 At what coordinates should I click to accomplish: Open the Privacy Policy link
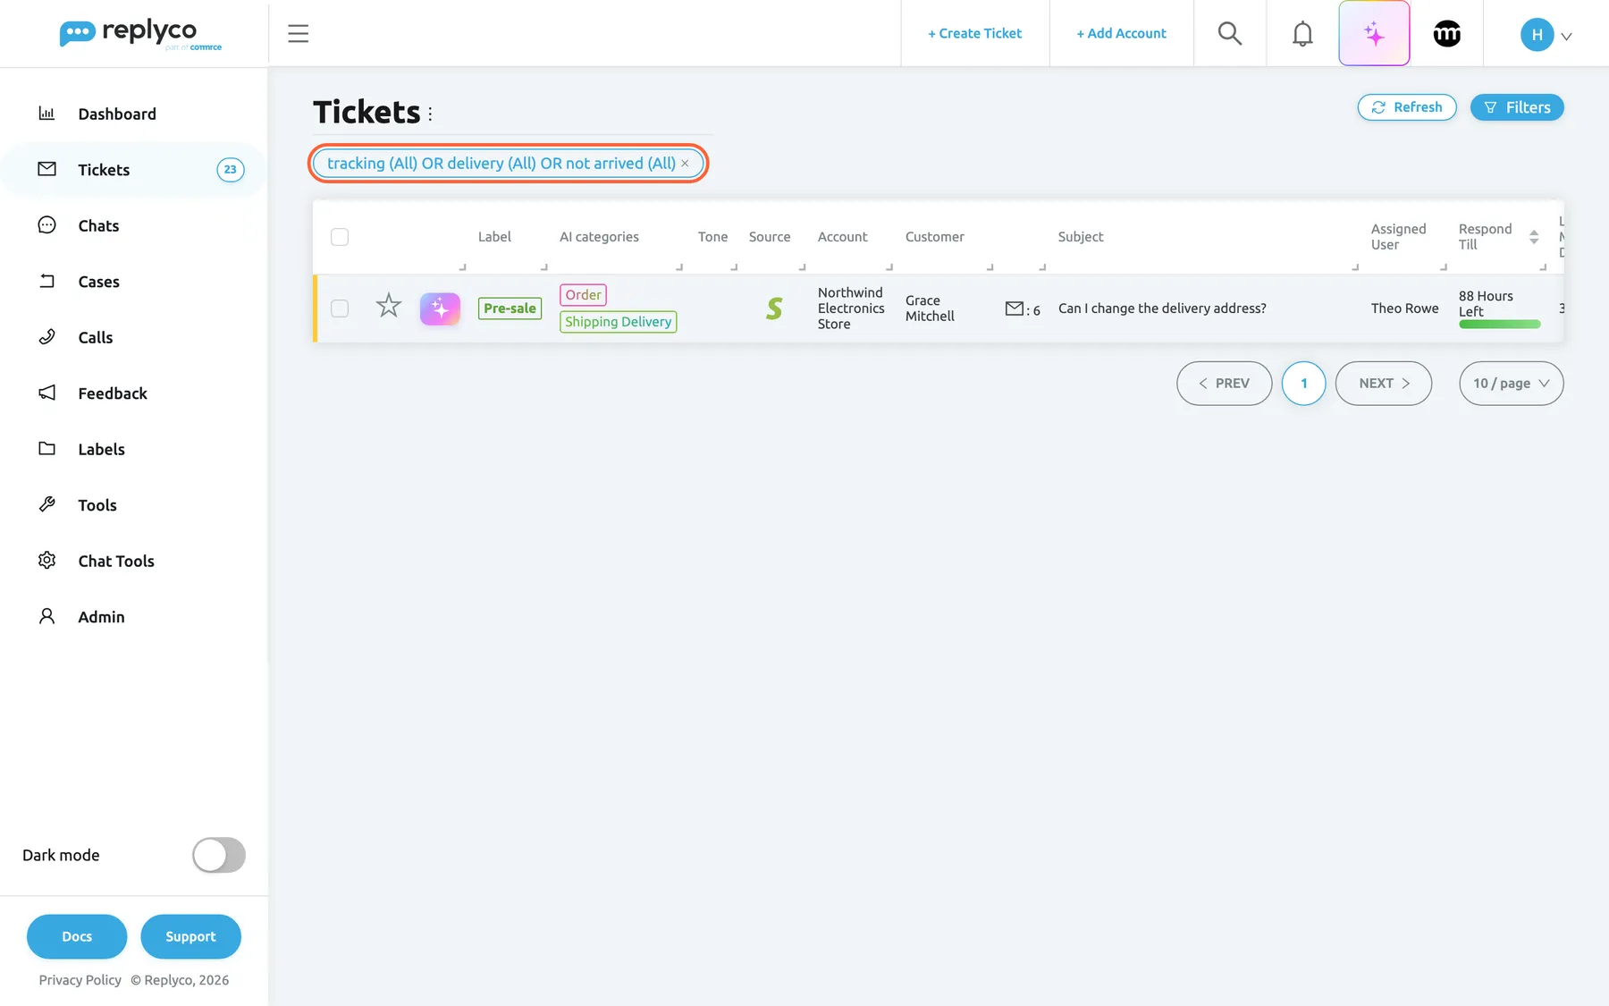[x=80, y=980]
